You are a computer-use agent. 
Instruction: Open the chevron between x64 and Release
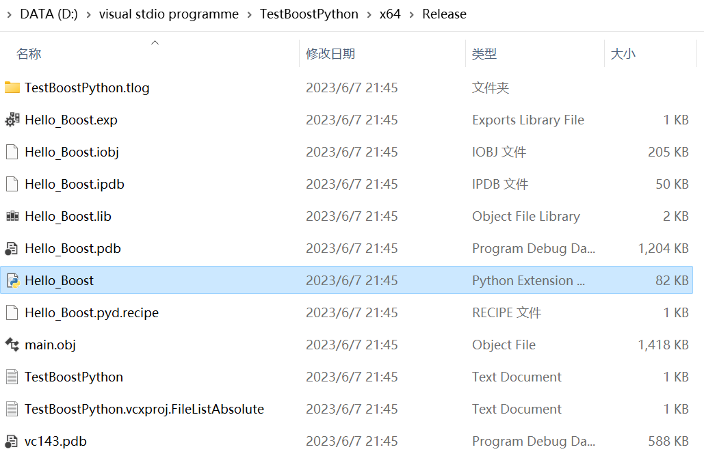(411, 14)
